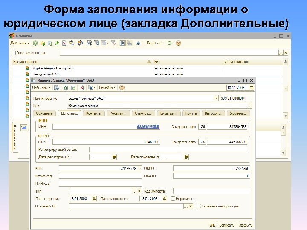307x230 pixels.
Task: Open calendar for Дата открытия field
Action: tap(94, 198)
